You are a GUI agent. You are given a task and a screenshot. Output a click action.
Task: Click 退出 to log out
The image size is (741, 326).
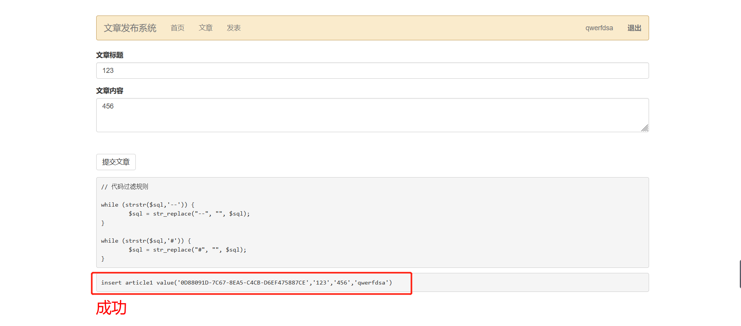pos(634,28)
